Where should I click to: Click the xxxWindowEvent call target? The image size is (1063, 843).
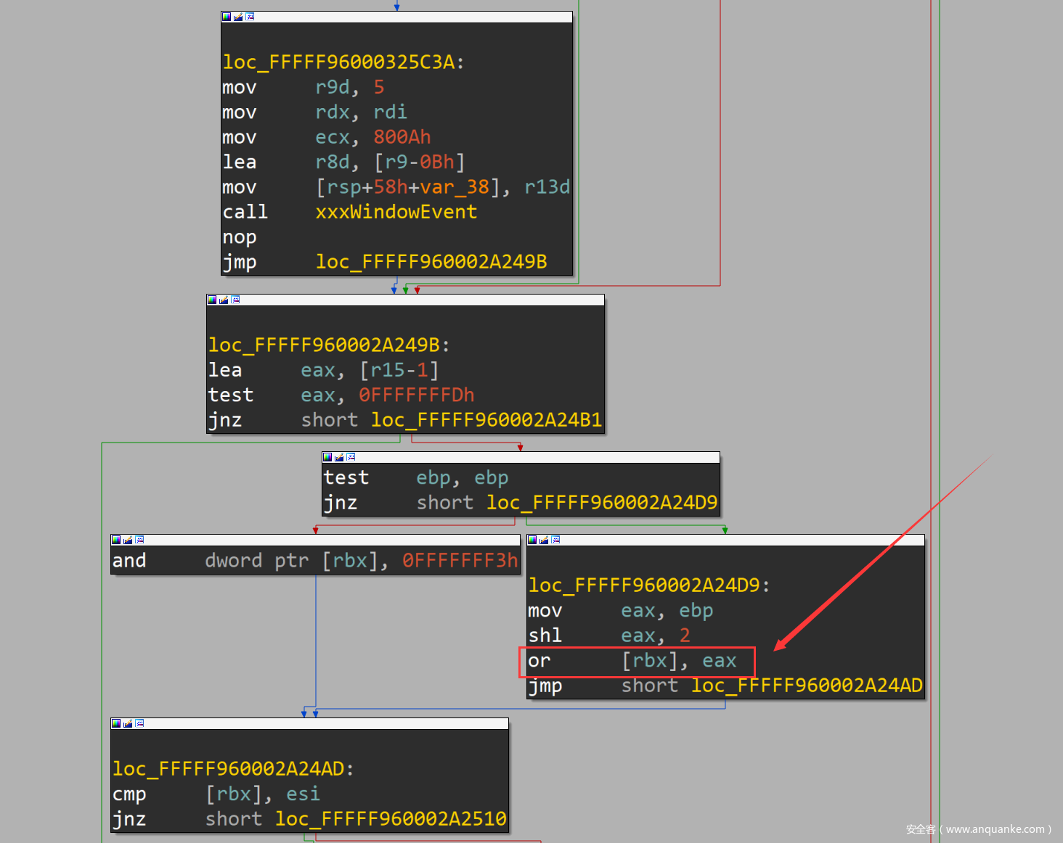click(x=396, y=212)
